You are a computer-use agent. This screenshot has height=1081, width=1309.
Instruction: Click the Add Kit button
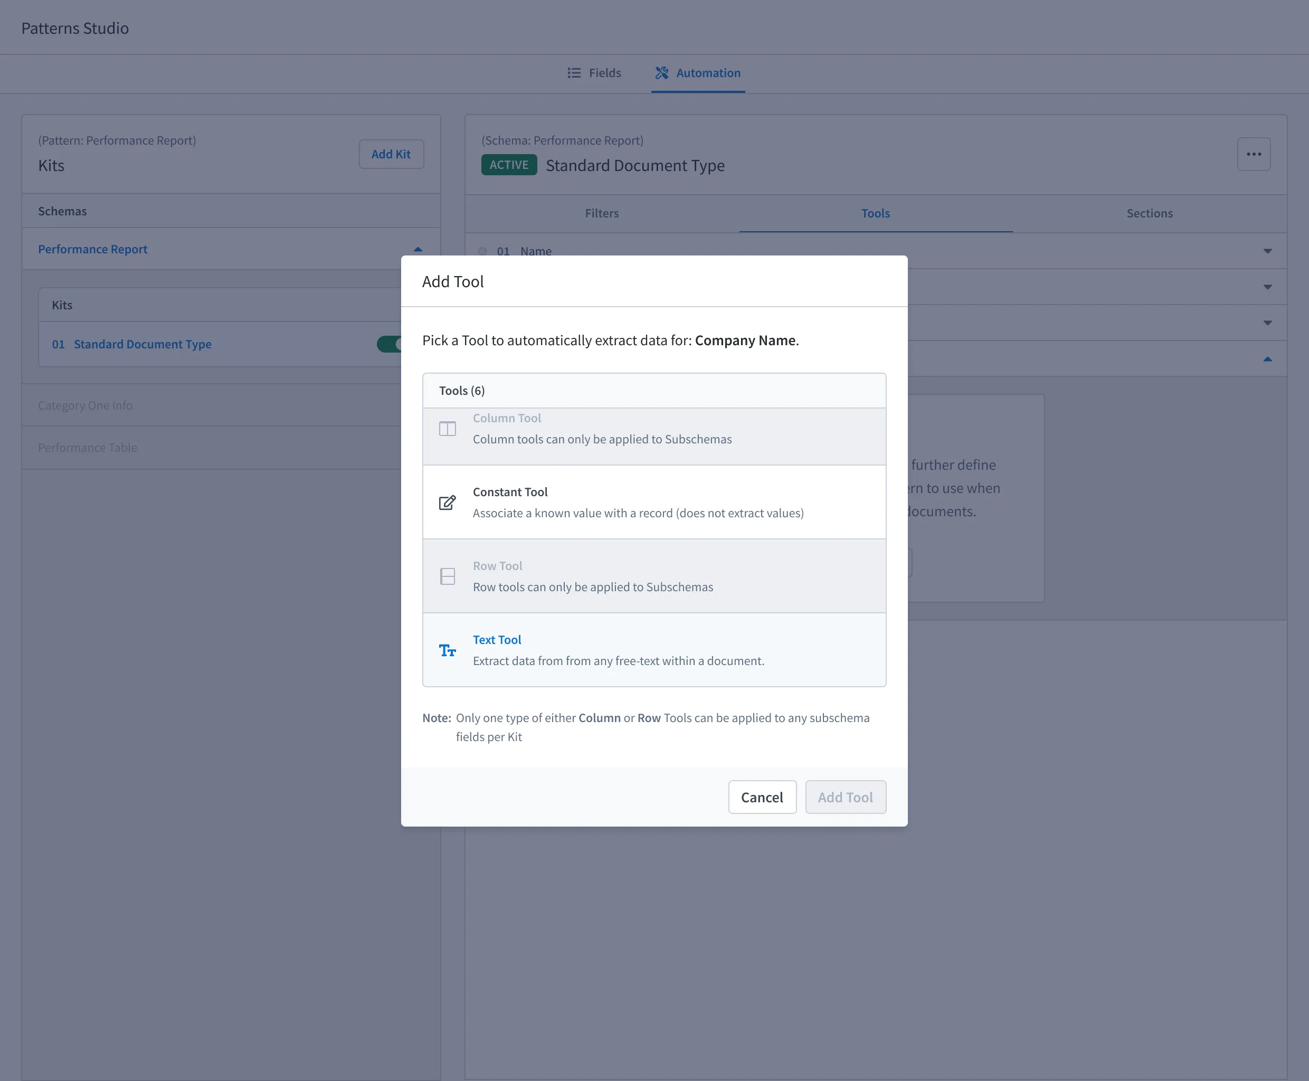[391, 154]
